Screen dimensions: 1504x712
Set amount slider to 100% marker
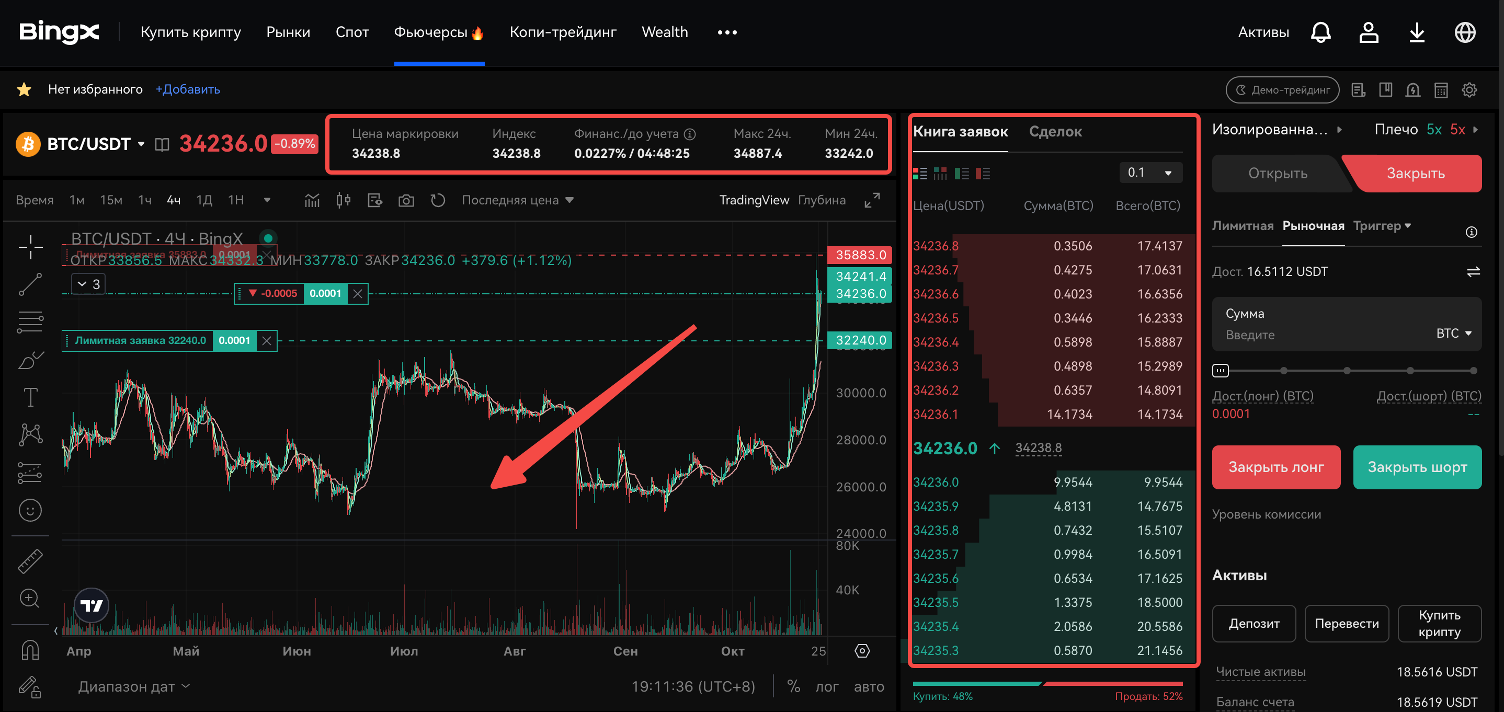tap(1473, 371)
